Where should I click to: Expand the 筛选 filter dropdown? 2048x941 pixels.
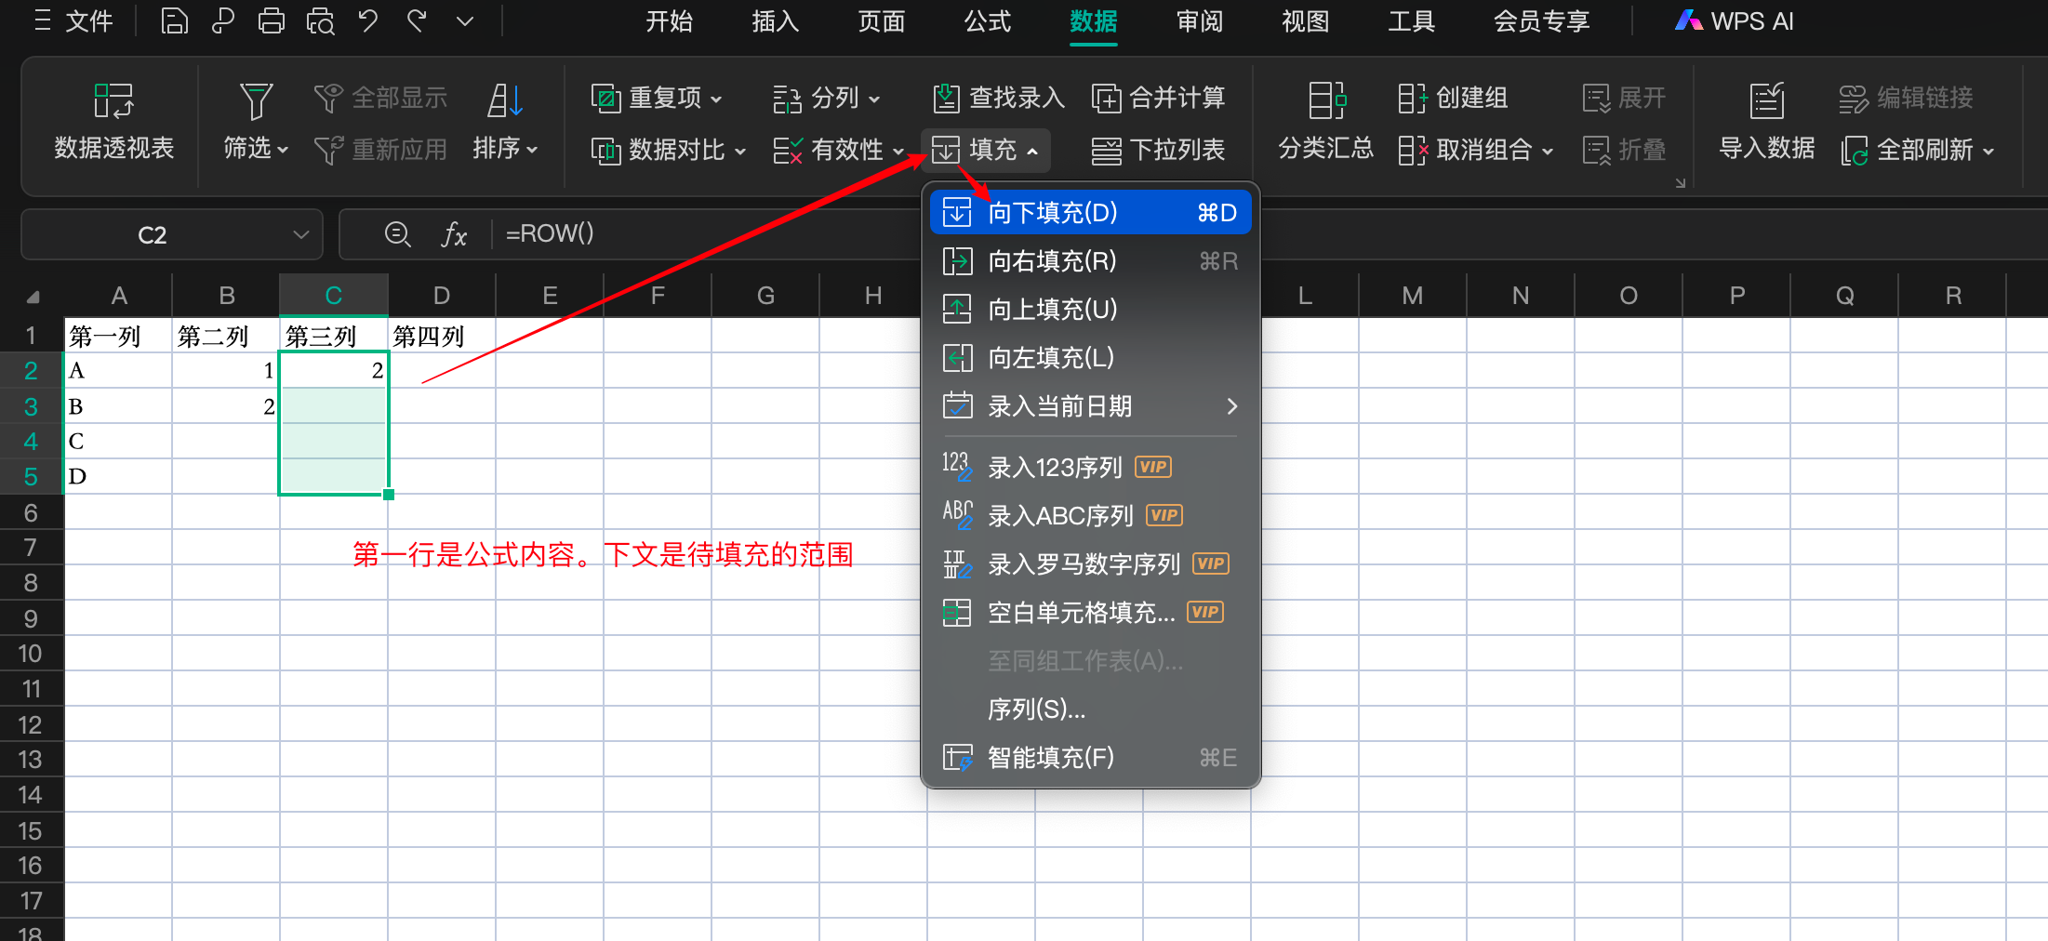pyautogui.click(x=256, y=149)
